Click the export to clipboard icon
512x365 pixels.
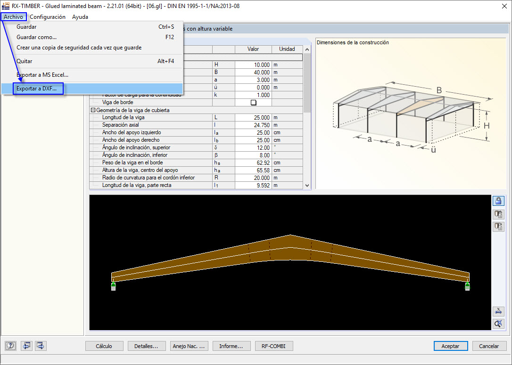pyautogui.click(x=498, y=227)
